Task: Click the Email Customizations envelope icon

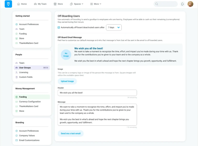Action: tap(16, 140)
